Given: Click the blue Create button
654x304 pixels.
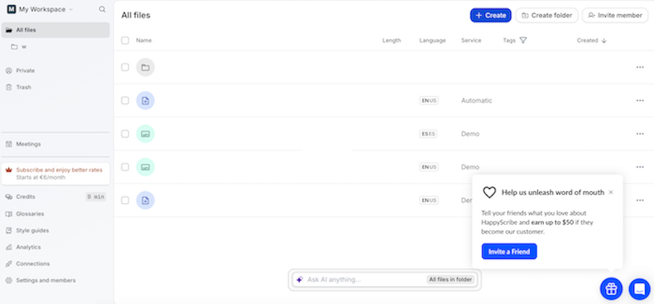Looking at the screenshot, I should 490,15.
